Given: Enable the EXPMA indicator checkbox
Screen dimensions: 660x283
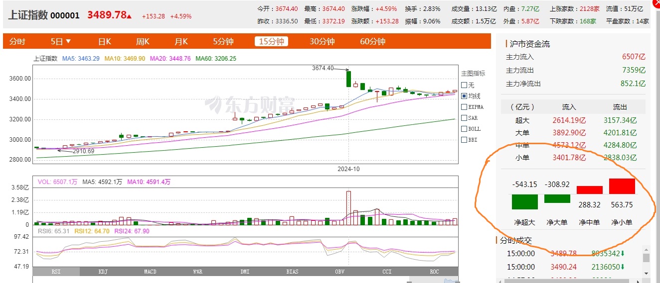Looking at the screenshot, I should pyautogui.click(x=464, y=107).
